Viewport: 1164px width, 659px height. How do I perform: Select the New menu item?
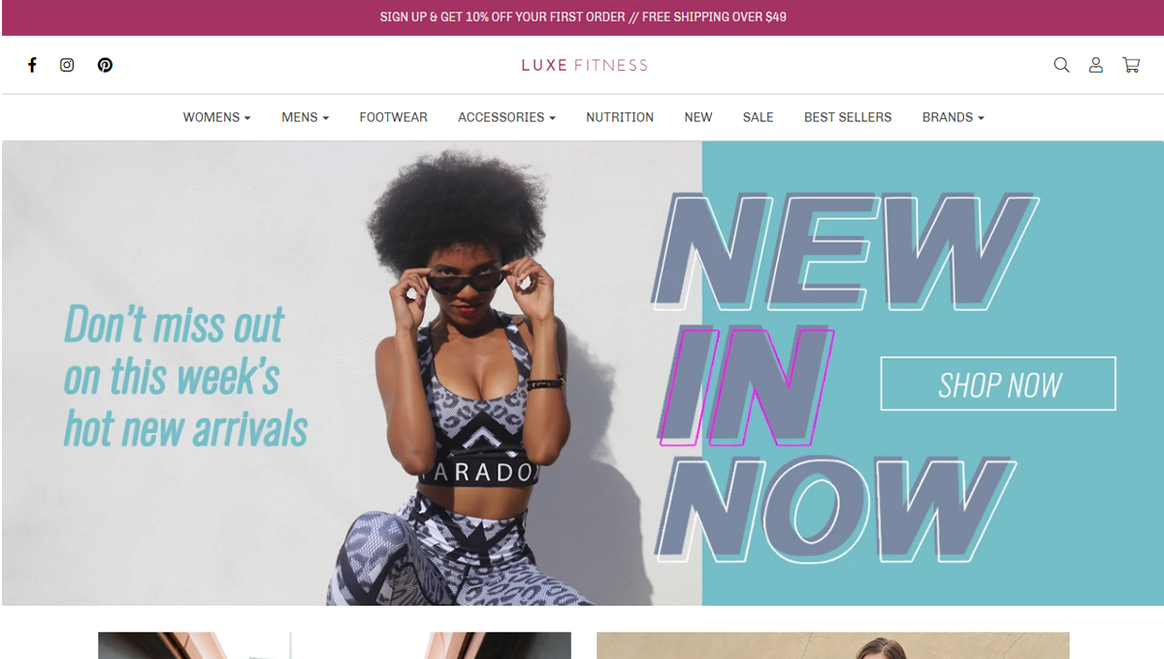click(698, 117)
